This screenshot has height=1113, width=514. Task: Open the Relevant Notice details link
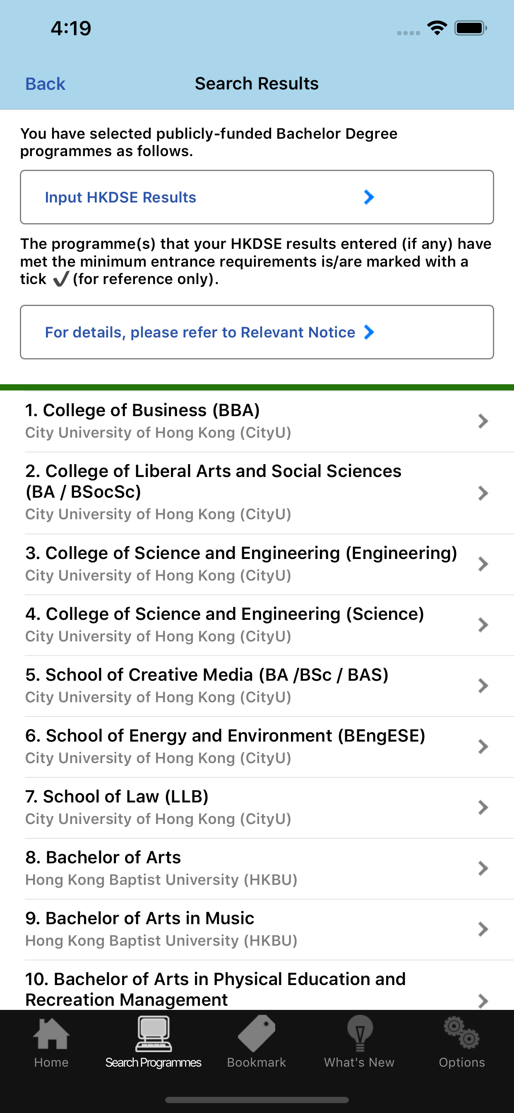tap(200, 332)
